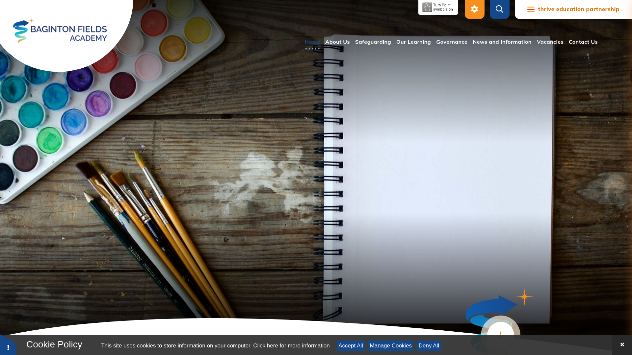Image resolution: width=632 pixels, height=355 pixels.
Task: Expand the thrive education partnership menu
Action: point(573,9)
